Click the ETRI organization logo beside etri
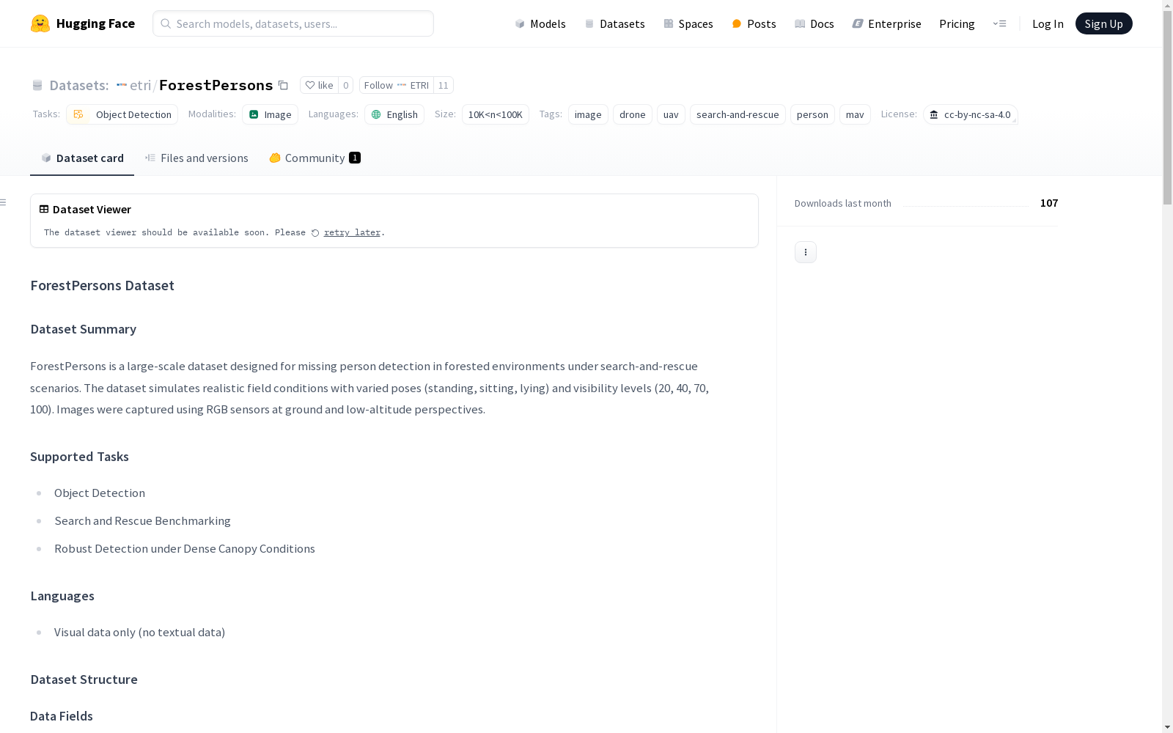This screenshot has width=1173, height=733. pos(122,85)
